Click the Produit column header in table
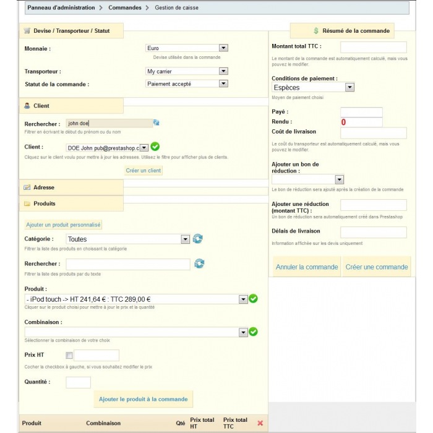The height and width of the screenshot is (433, 433). click(x=32, y=423)
